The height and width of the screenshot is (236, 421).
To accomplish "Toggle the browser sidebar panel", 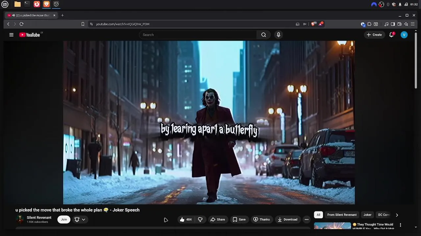I will (393, 24).
